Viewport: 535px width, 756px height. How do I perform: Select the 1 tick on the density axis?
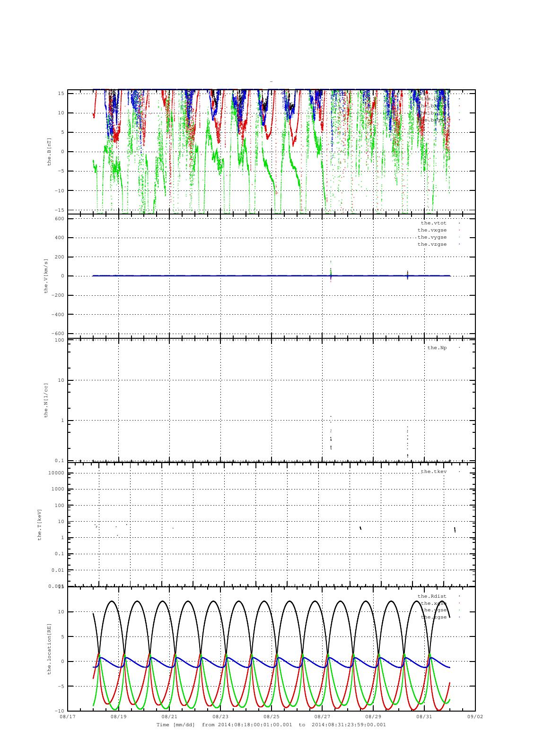[x=62, y=421]
